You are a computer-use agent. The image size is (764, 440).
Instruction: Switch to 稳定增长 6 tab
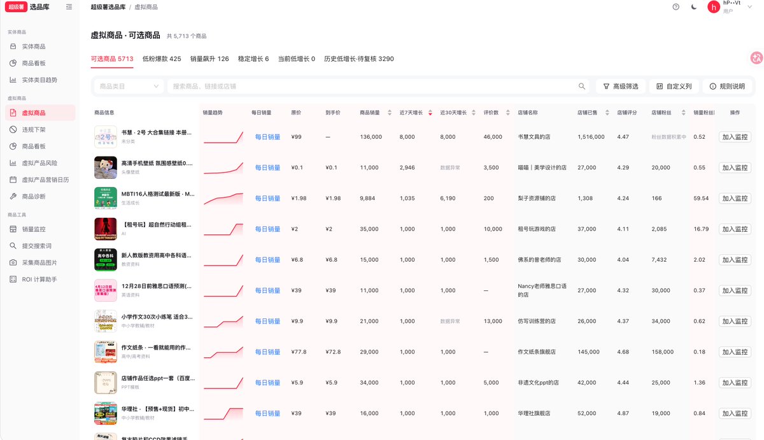pos(253,59)
